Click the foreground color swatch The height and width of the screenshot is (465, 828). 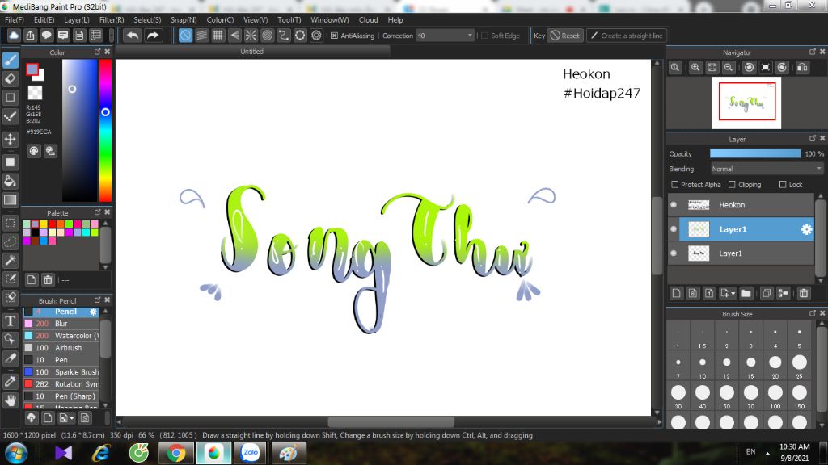(32, 69)
